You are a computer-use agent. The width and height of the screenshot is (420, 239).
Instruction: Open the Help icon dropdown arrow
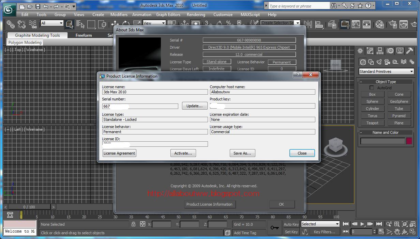click(374, 5)
